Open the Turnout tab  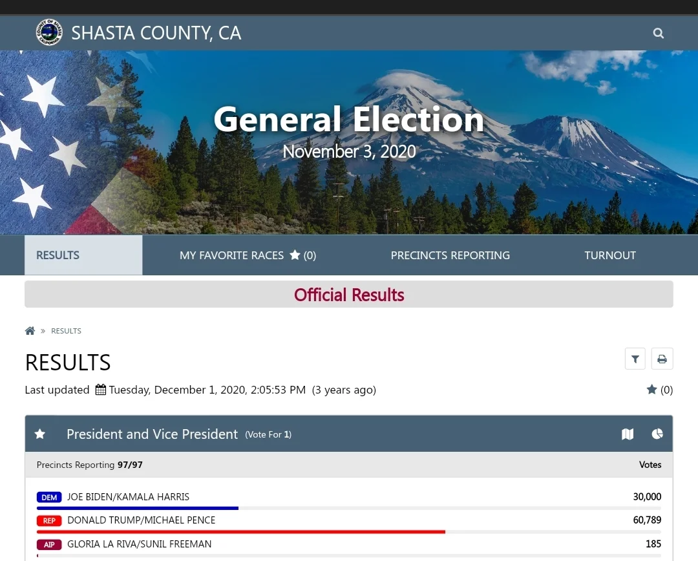click(x=609, y=255)
